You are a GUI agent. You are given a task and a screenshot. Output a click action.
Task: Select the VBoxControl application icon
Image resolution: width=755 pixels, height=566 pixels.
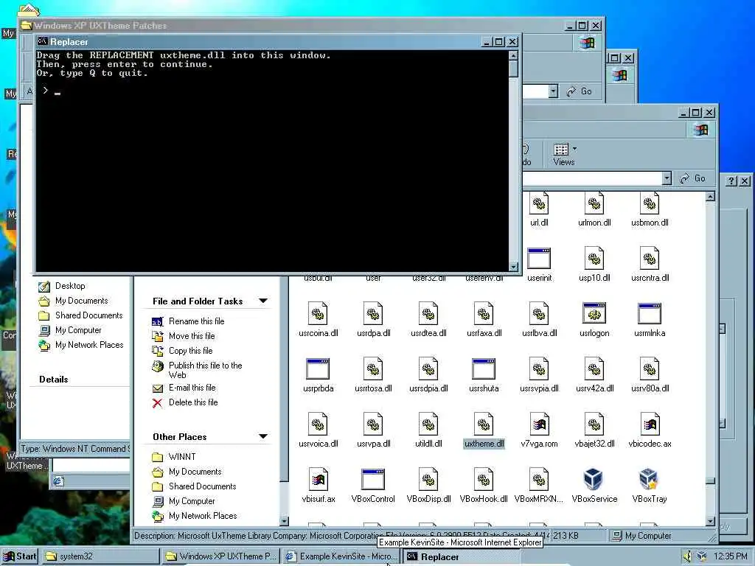[373, 480]
